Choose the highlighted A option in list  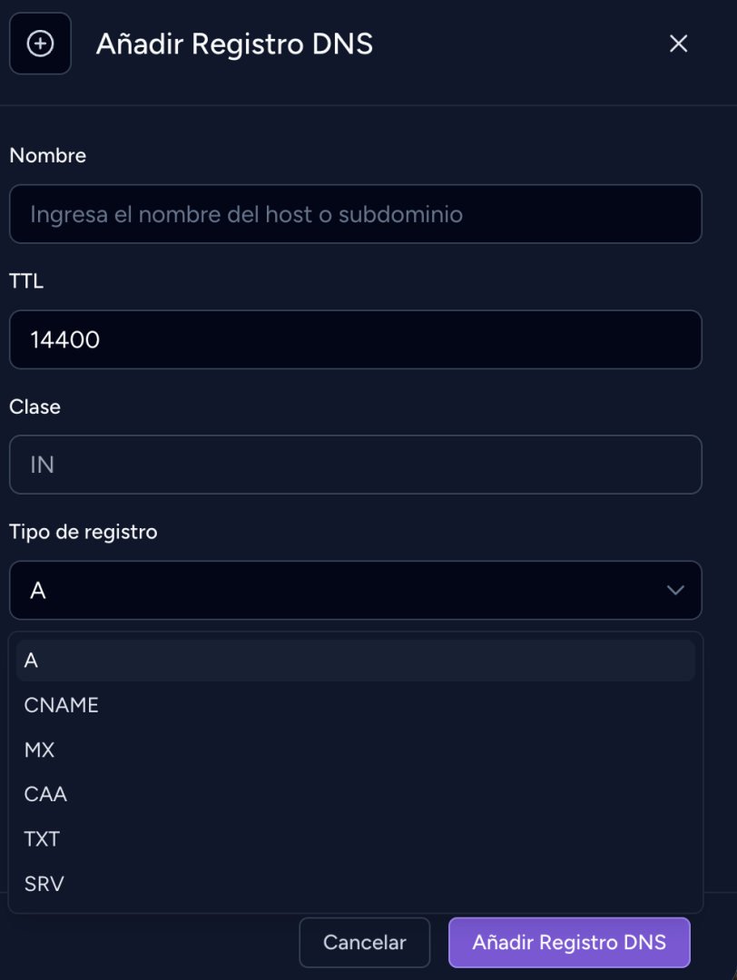(355, 661)
